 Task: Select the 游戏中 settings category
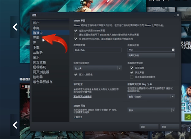point(50,33)
